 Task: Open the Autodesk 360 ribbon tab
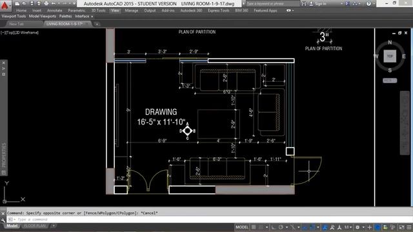191,10
